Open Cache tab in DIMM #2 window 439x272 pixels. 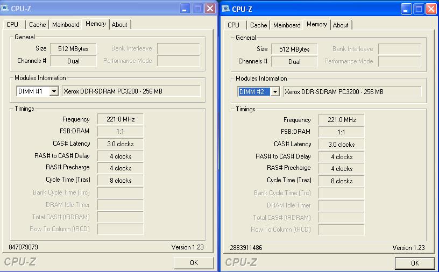tap(258, 25)
